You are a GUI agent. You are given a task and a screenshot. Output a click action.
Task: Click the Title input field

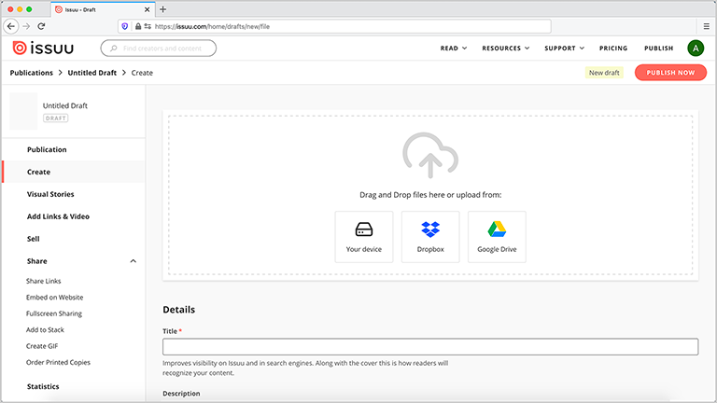pyautogui.click(x=430, y=347)
